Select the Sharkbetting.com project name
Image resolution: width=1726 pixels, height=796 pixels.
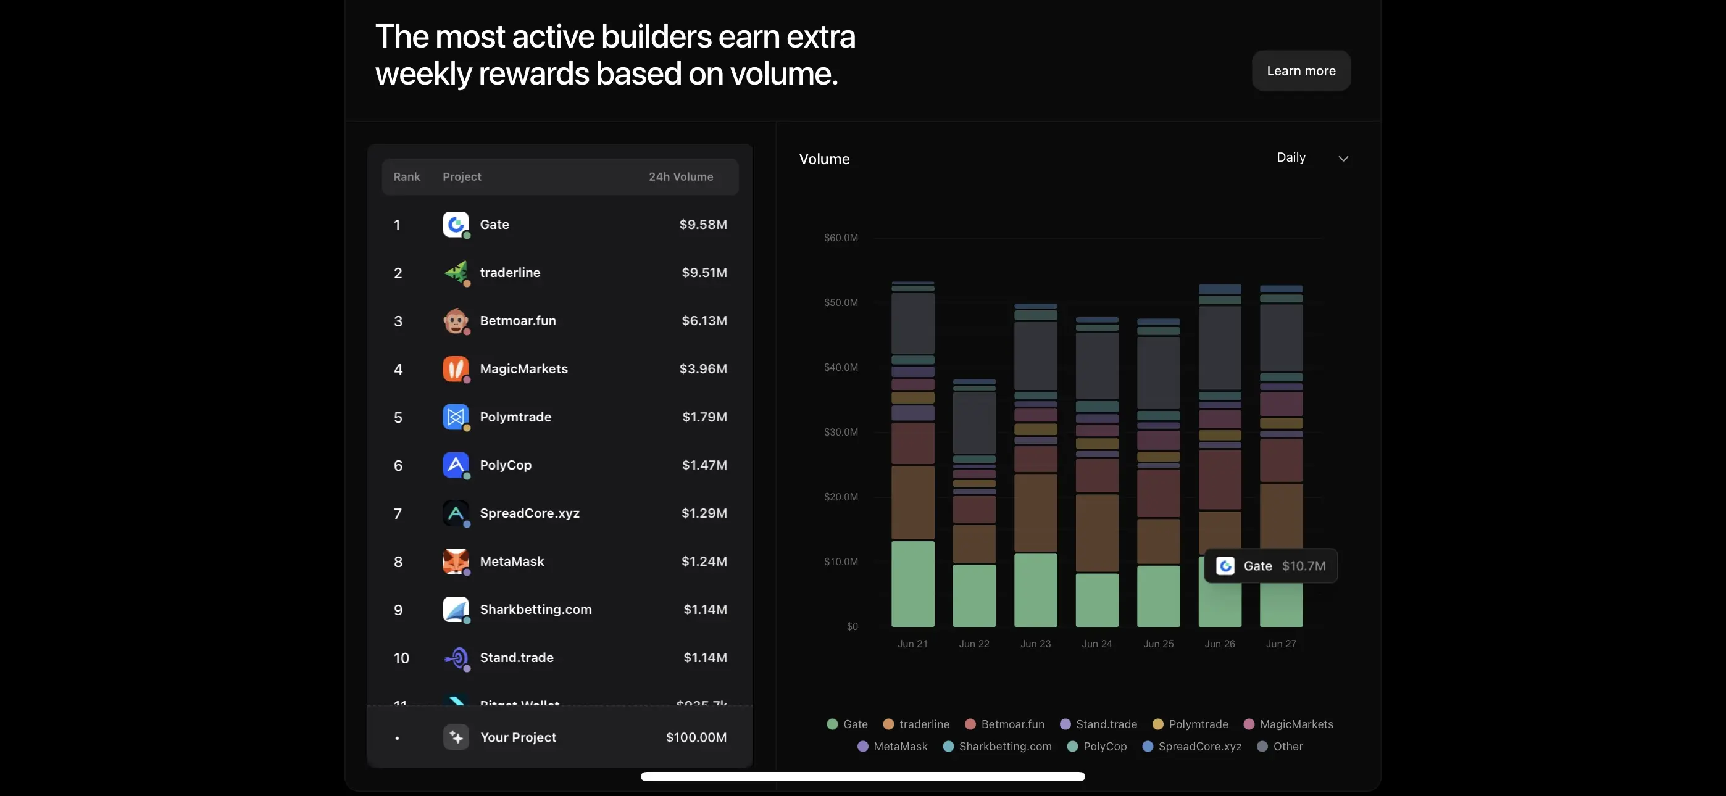[536, 610]
